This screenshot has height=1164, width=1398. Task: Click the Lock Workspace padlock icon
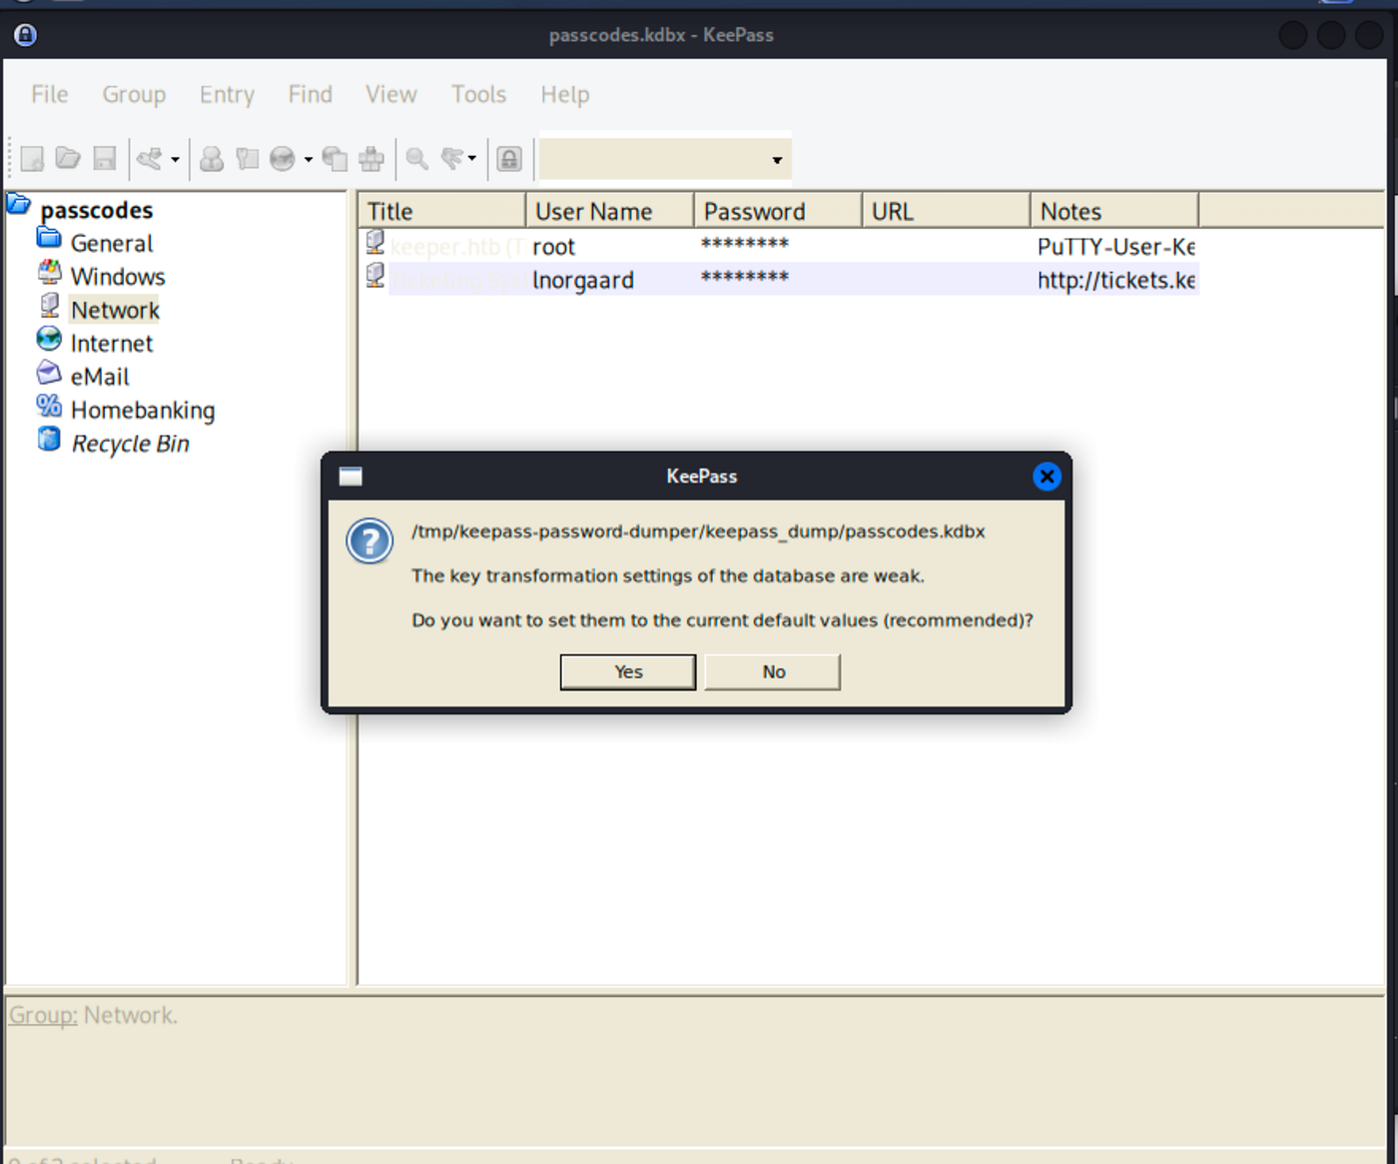click(x=509, y=158)
